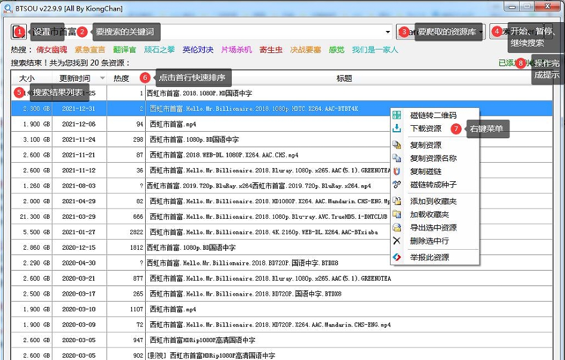Click the sort arrow on 更新时间 column
The height and width of the screenshot is (360, 565).
point(102,78)
